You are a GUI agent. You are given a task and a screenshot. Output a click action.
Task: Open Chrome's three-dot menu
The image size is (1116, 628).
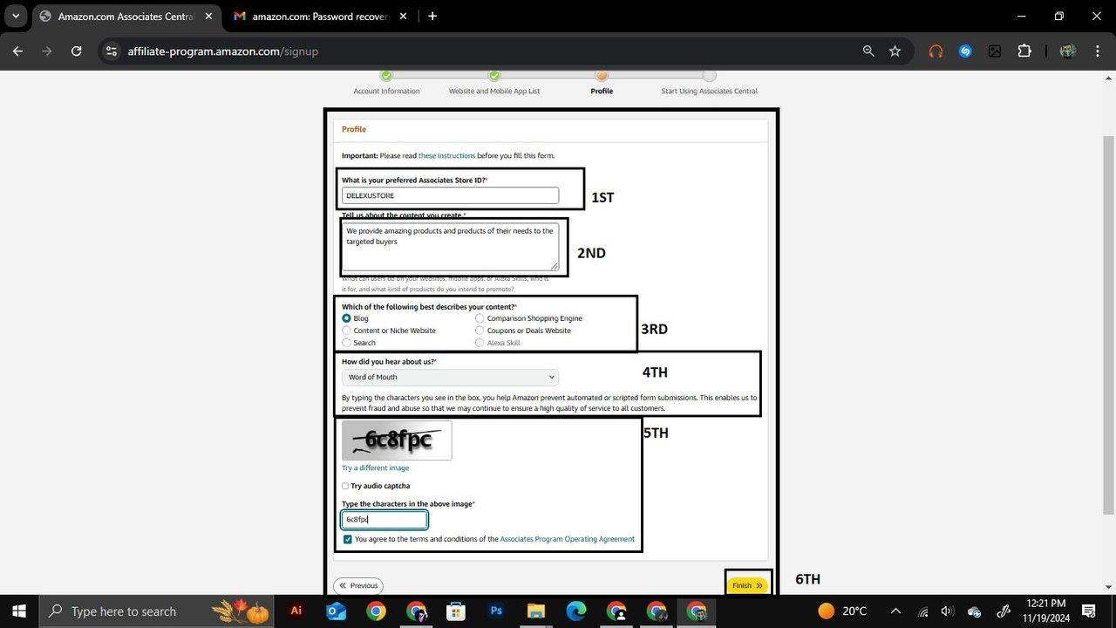[1098, 51]
